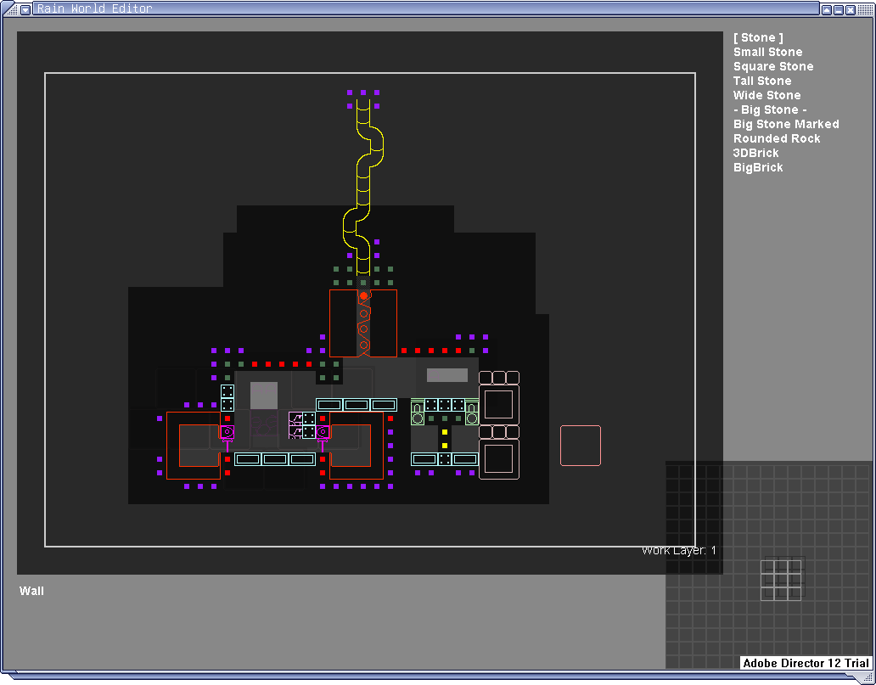Click the window menu icon on the title bar

click(25, 8)
